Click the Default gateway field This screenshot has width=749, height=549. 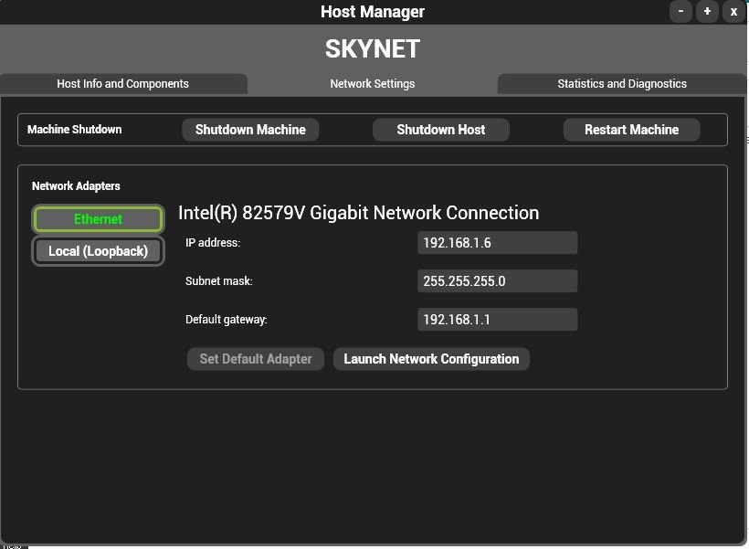[x=497, y=319]
